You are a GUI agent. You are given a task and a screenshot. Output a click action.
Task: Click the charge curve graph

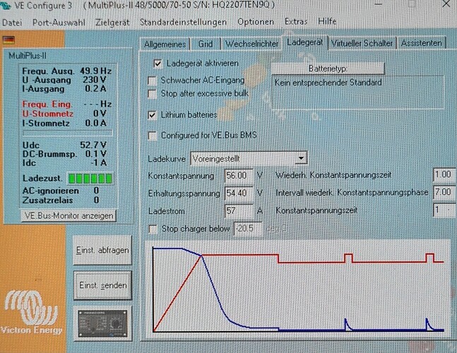point(297,289)
